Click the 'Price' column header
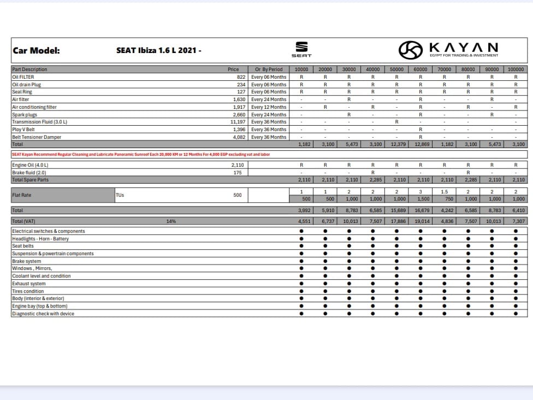The image size is (533, 400). (233, 69)
